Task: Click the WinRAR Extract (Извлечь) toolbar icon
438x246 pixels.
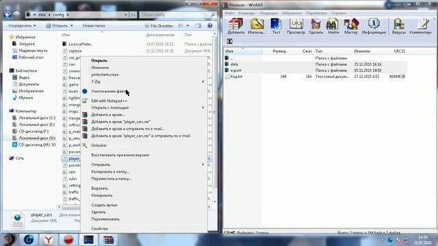Action: (x=257, y=26)
